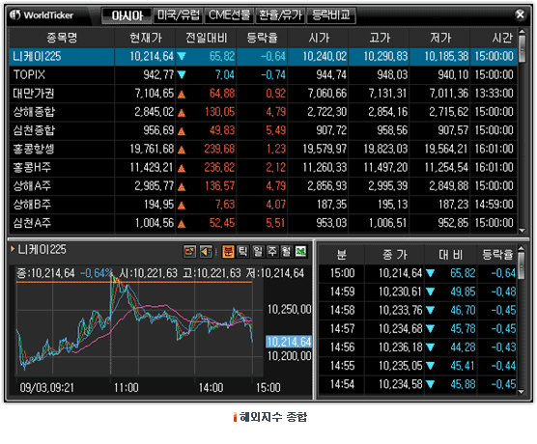Viewport: 537px width, 444px height.
Task: Switch to the 아시아 tab
Action: tap(127, 15)
